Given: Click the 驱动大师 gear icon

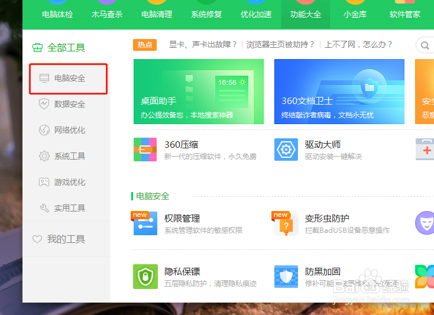Looking at the screenshot, I should pyautogui.click(x=286, y=150).
